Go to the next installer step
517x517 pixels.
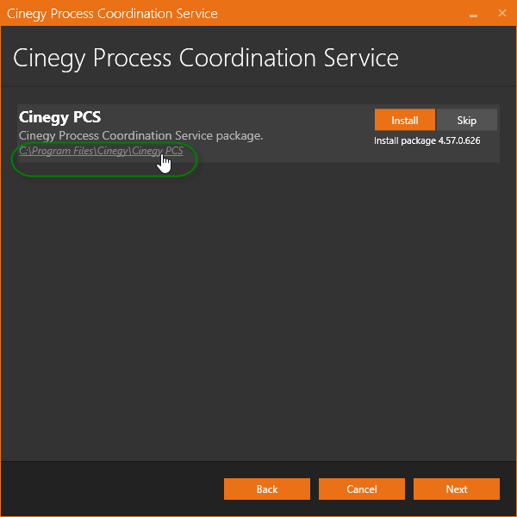click(457, 489)
